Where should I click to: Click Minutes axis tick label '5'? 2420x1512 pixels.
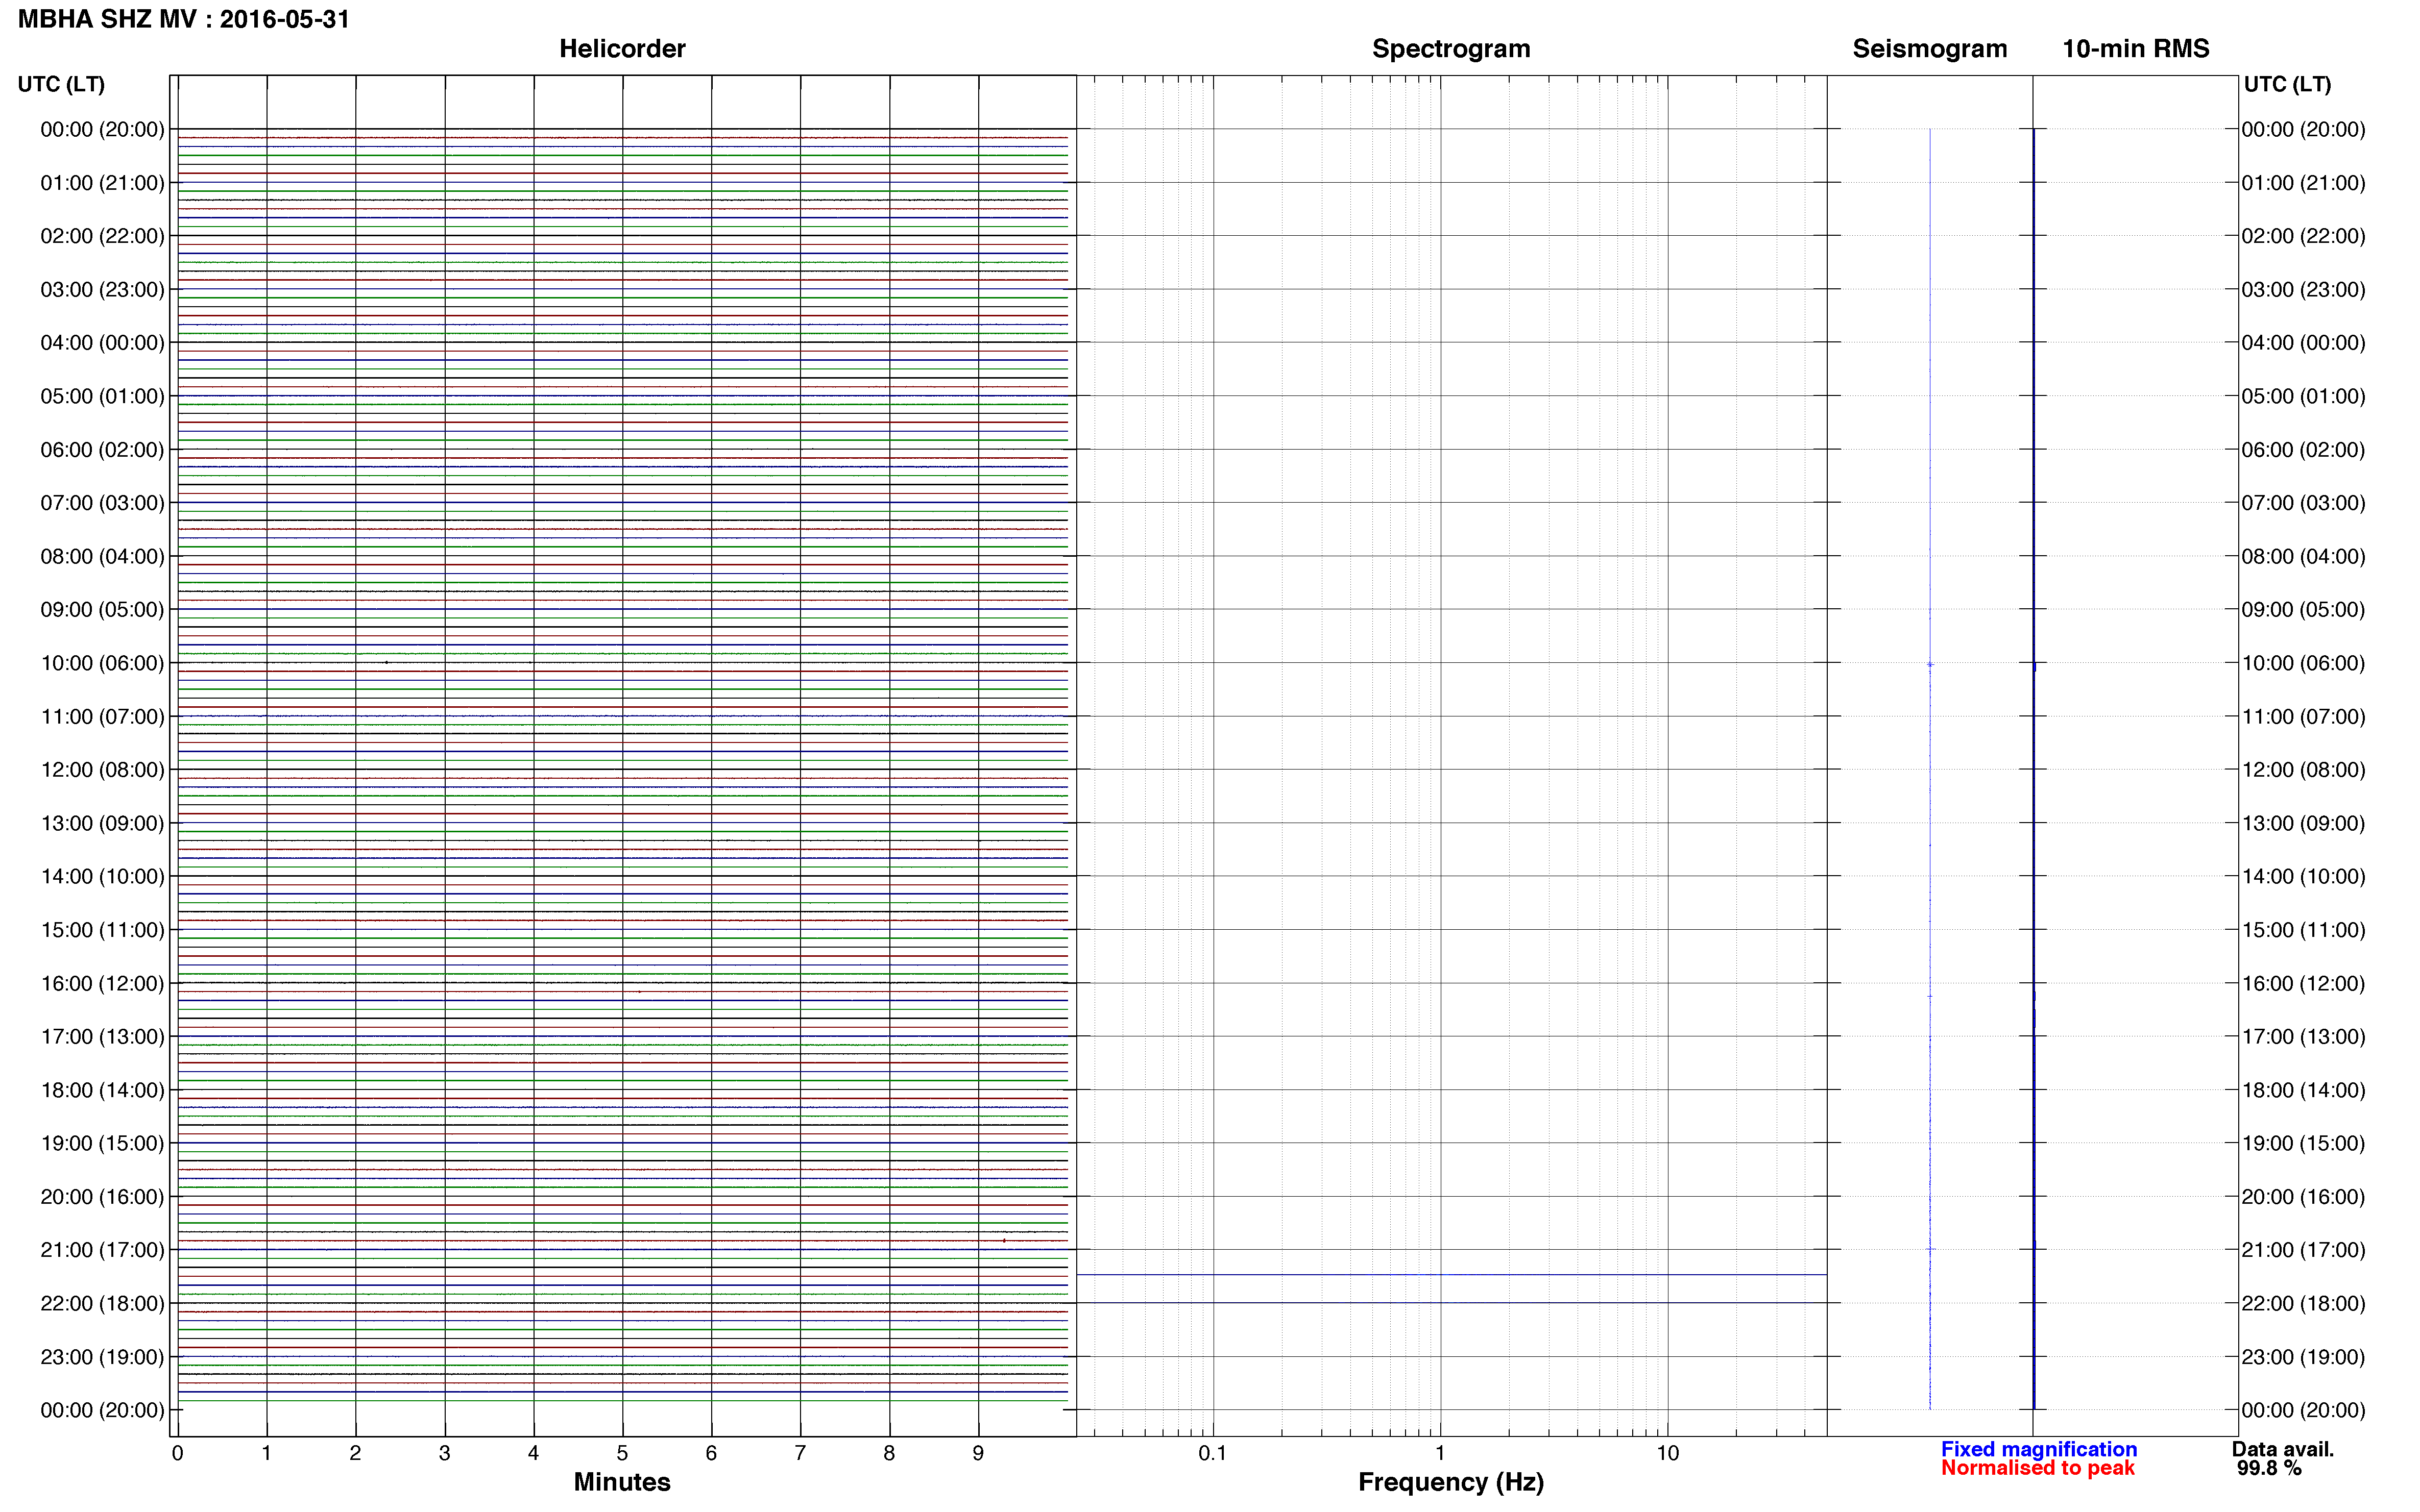622,1453
